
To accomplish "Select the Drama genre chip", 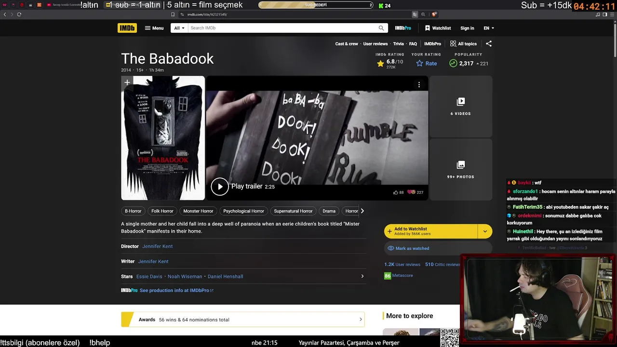I will click(x=329, y=211).
